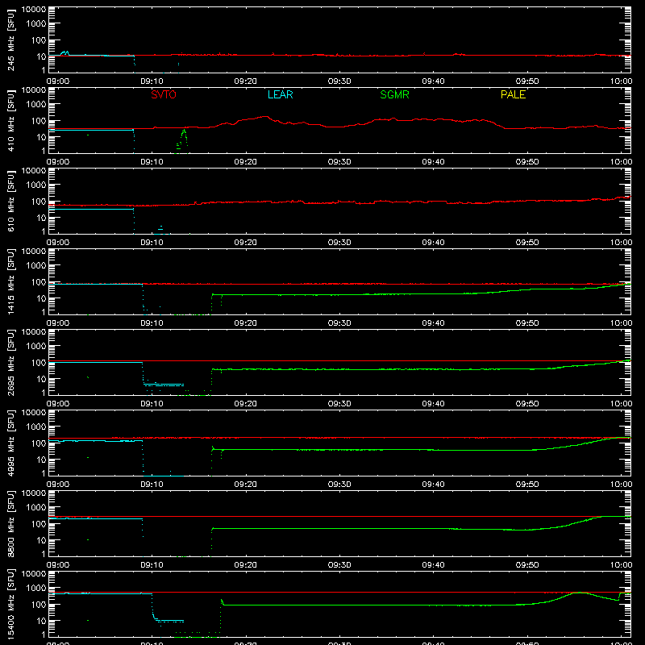Click '09:30' time label below 245 MHz panel
The height and width of the screenshot is (645, 645).
[339, 81]
